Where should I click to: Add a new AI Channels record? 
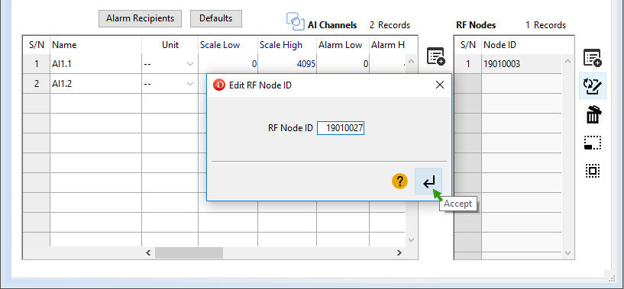coord(436,56)
